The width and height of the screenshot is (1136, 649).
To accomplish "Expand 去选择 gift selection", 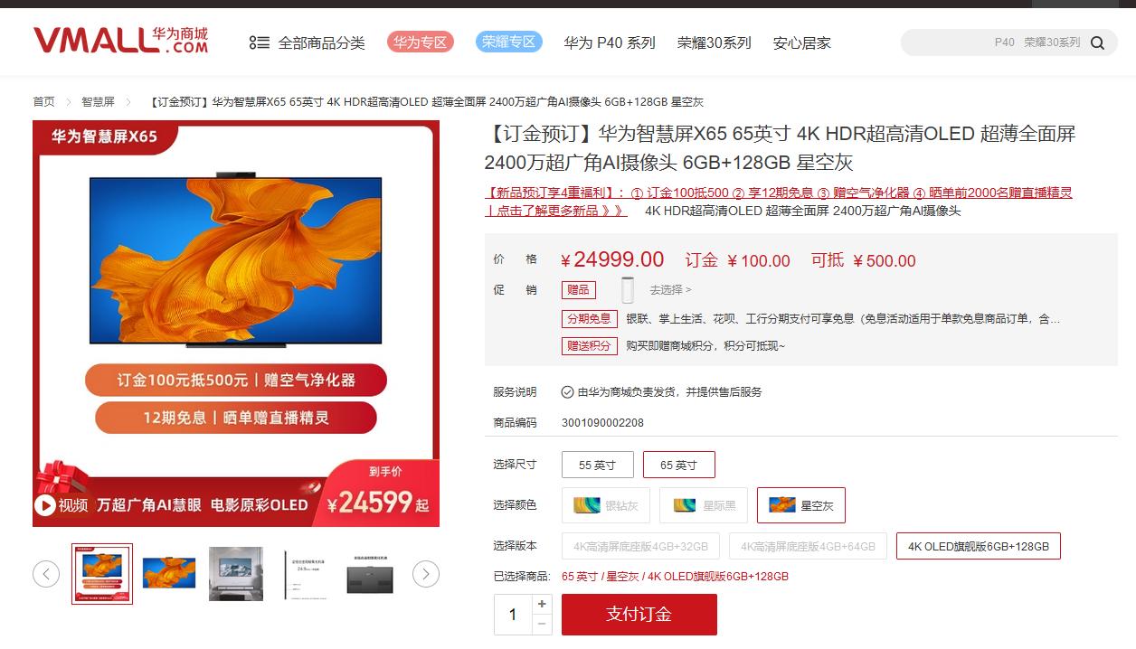I will click(670, 290).
